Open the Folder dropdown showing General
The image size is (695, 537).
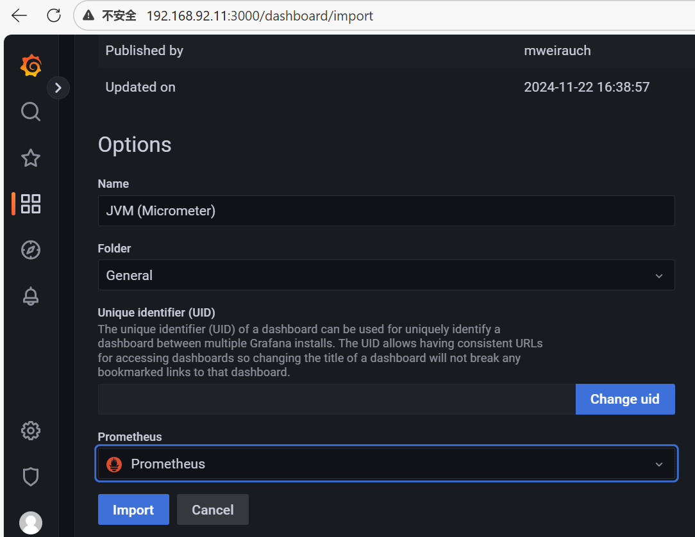[x=386, y=275]
